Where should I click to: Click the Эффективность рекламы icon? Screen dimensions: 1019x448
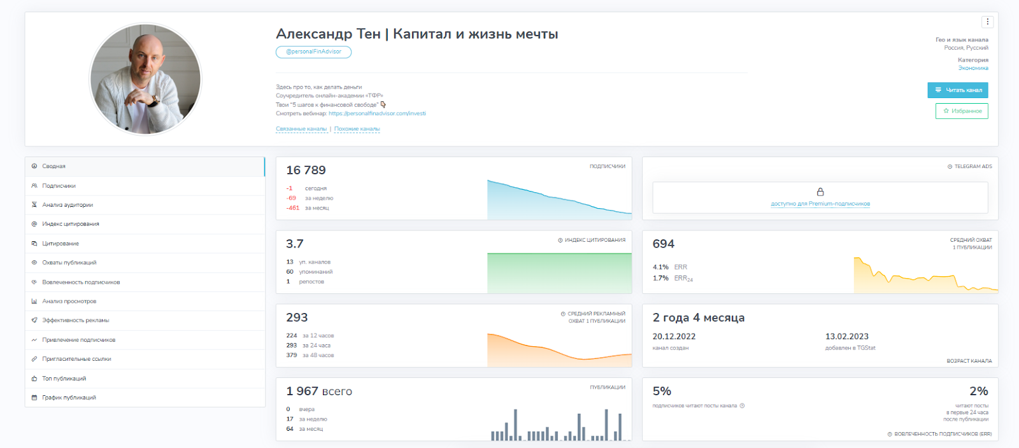(34, 321)
